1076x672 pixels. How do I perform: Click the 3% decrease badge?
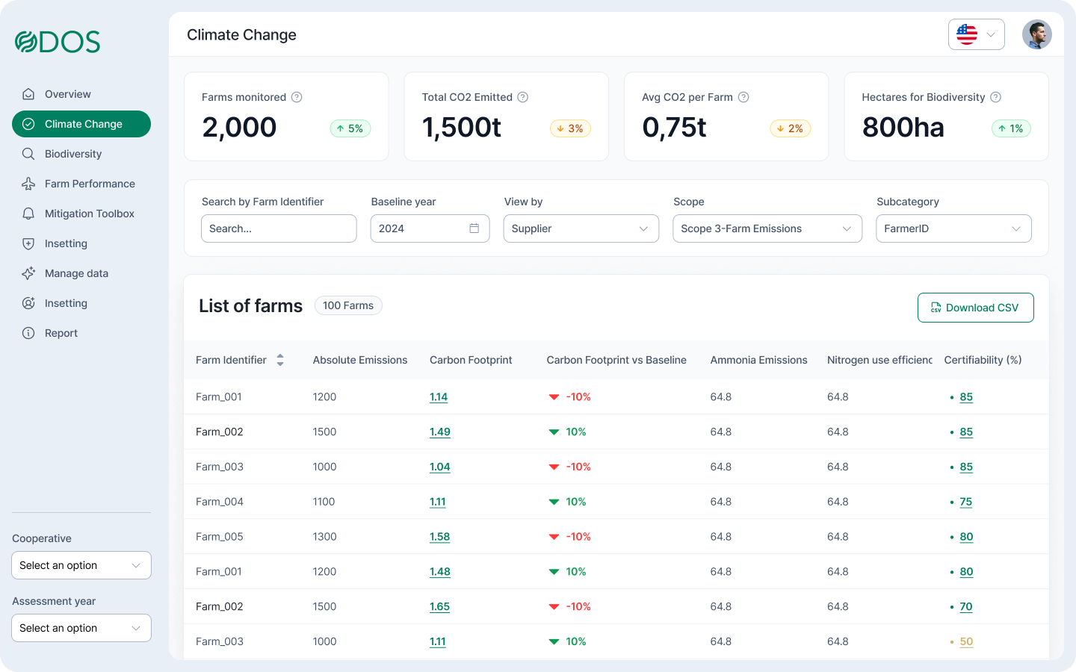[571, 128]
